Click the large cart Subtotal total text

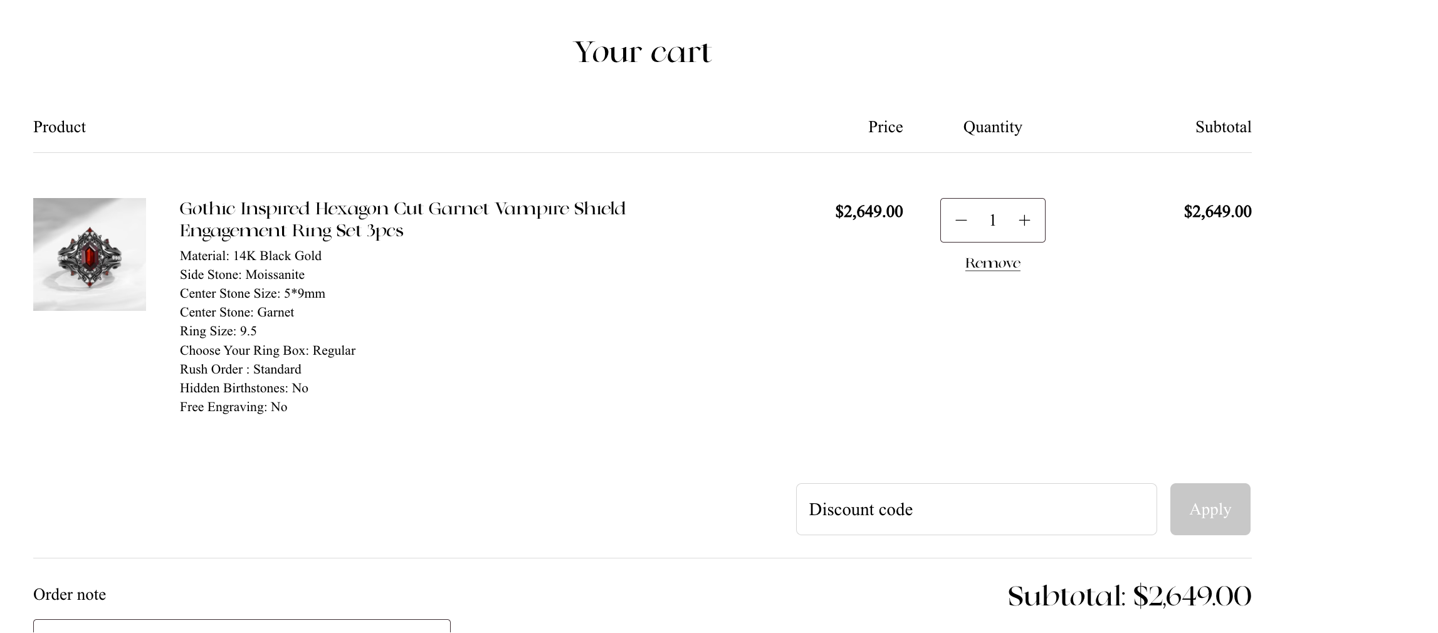(x=1129, y=596)
